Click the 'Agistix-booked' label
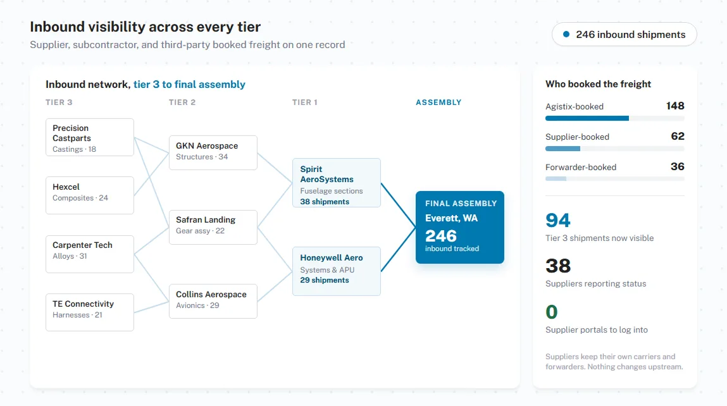Screen dimensions: 727x406 575,107
